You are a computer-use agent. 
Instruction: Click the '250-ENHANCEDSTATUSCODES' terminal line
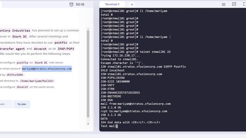coord(120,93)
